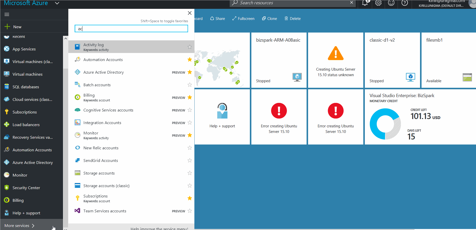
Task: Close the services filter panel
Action: [190, 13]
